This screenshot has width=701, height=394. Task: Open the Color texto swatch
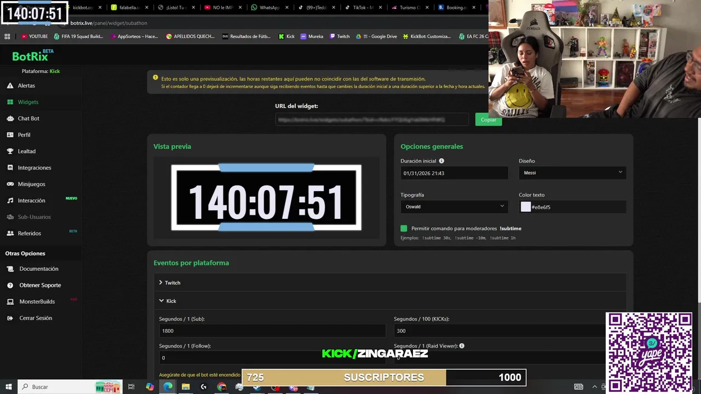coord(526,207)
